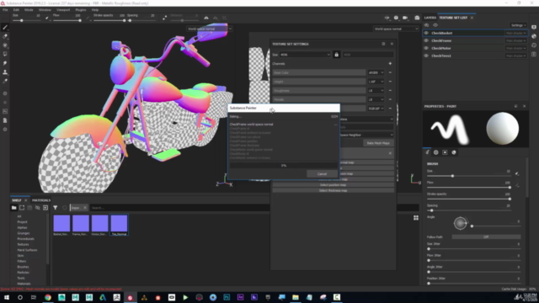Cancel the baking progress dialog
This screenshot has height=303, width=539.
click(322, 174)
